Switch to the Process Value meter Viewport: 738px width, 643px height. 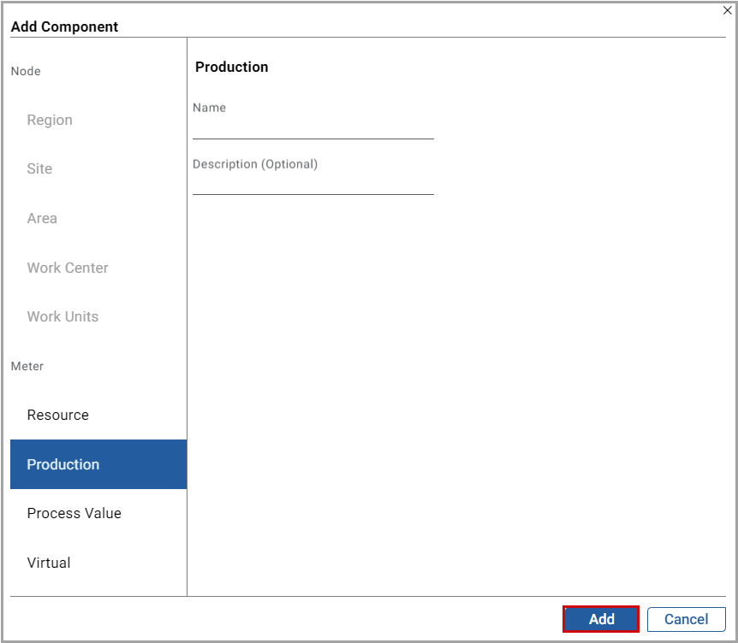click(x=74, y=513)
